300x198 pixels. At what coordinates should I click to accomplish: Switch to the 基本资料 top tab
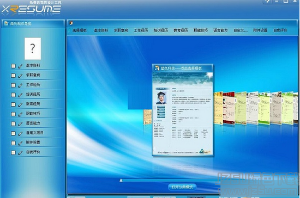point(101,30)
